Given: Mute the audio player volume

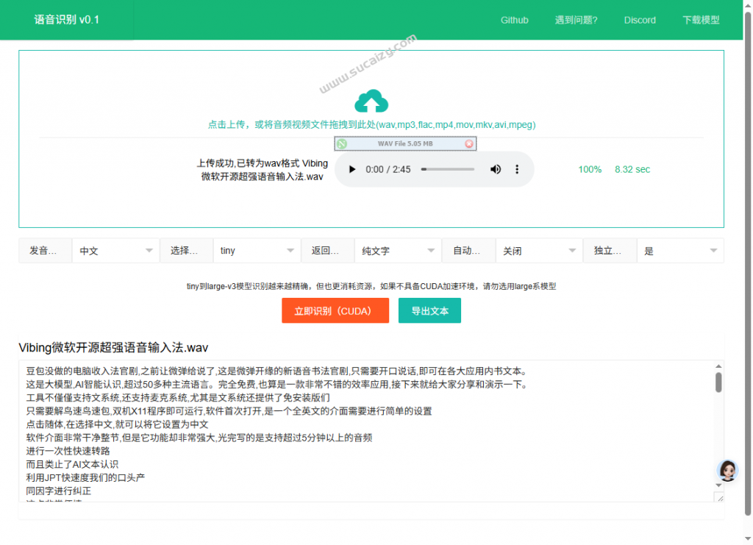Looking at the screenshot, I should (496, 169).
